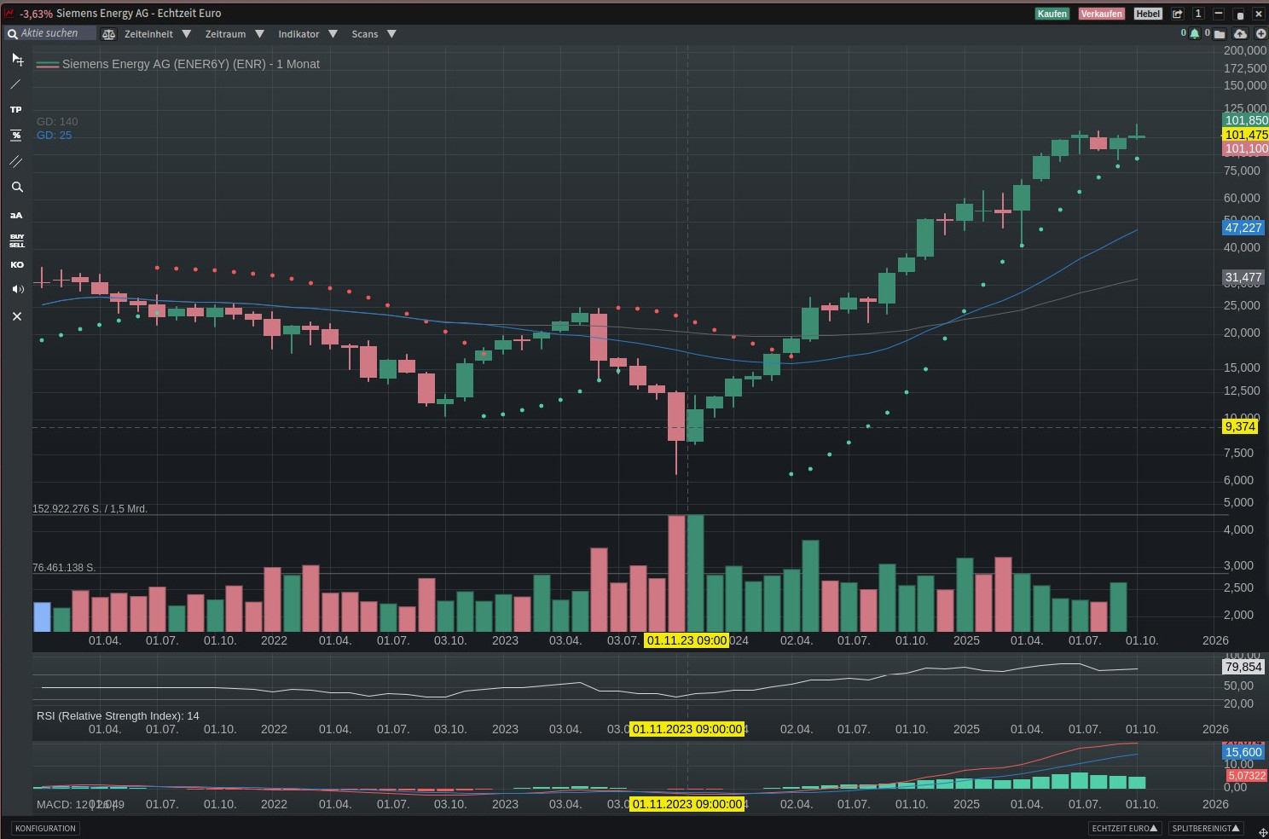The width and height of the screenshot is (1269, 839).
Task: Open the aA text annotation tool
Action: point(16,215)
